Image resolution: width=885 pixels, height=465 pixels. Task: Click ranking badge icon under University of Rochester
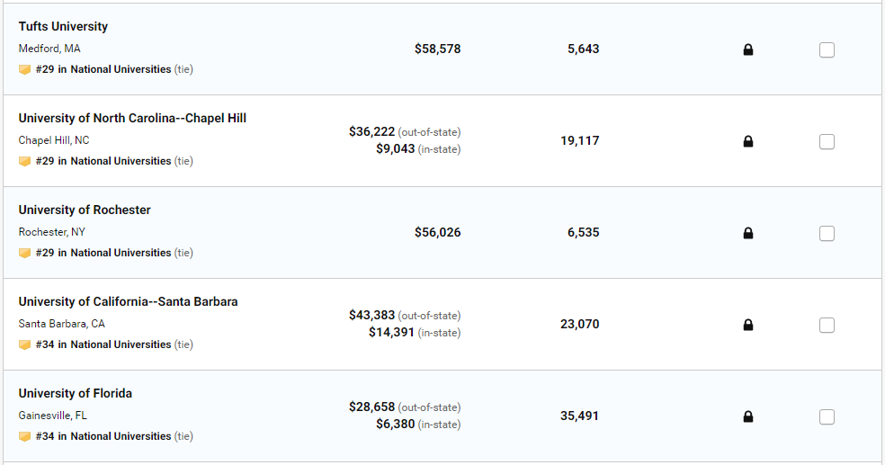[25, 253]
